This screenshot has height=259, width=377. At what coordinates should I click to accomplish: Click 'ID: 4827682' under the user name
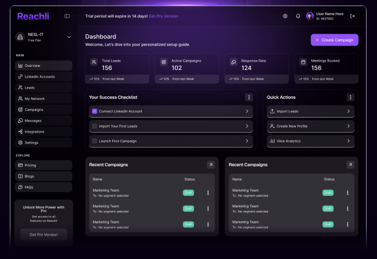tap(325, 19)
